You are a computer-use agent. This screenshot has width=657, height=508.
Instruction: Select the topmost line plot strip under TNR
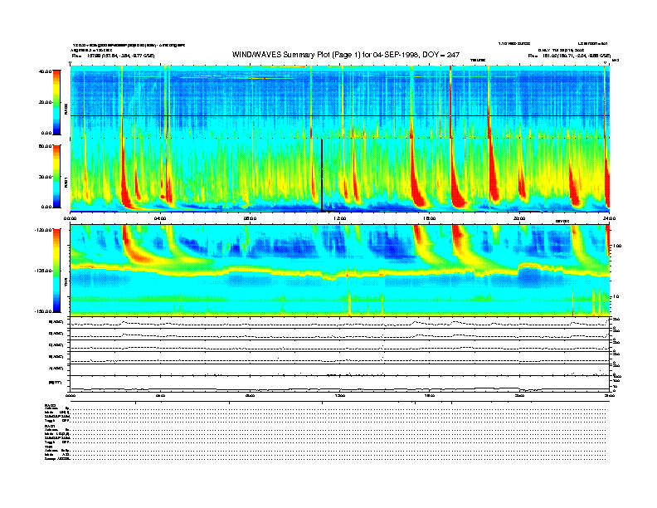coord(339,322)
